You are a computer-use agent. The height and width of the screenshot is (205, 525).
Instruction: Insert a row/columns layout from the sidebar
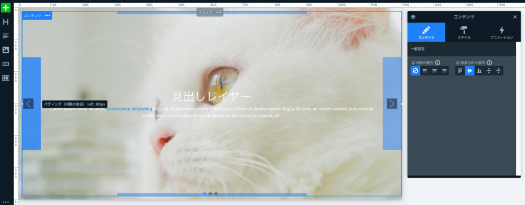click(x=6, y=78)
